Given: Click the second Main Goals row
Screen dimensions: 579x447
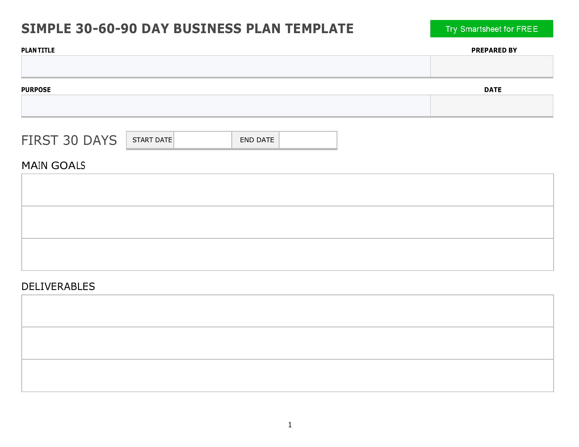Looking at the screenshot, I should click(287, 222).
